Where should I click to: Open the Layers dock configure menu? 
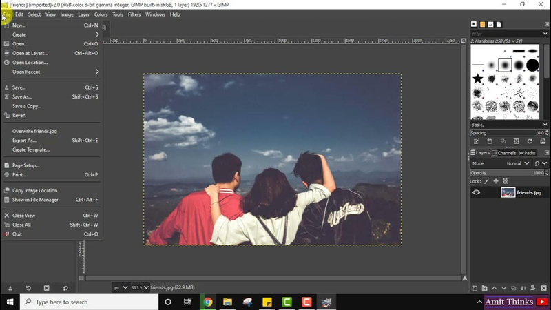[x=546, y=153]
